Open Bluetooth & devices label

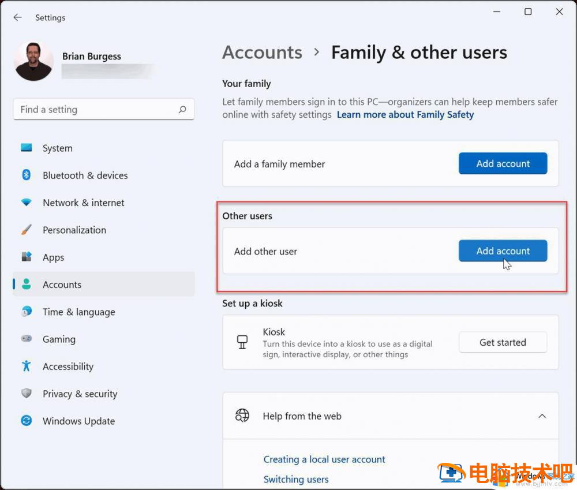(85, 175)
